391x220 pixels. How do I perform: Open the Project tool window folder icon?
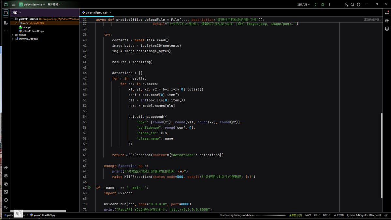point(6,13)
